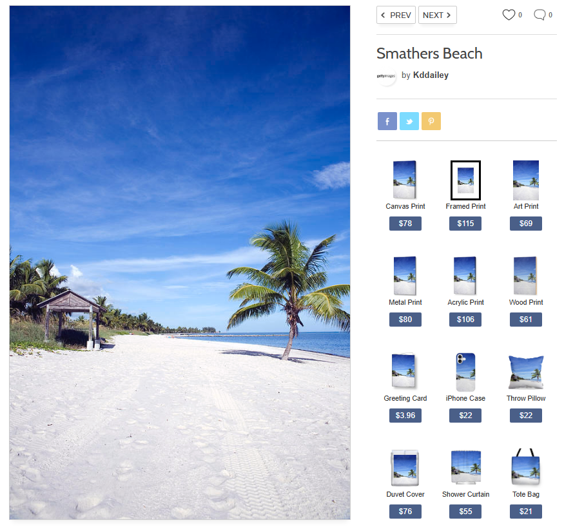
Task: Click the $55 Shower Curtain price
Action: [465, 512]
